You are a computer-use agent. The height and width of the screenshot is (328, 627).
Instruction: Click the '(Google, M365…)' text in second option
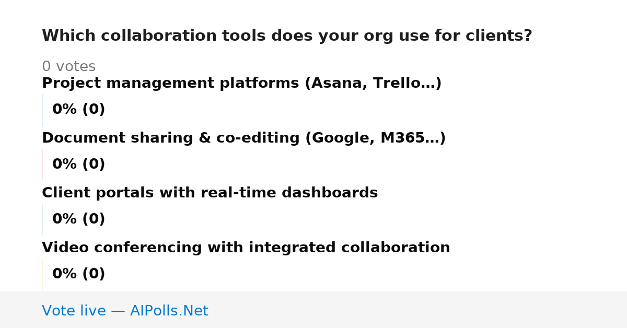(x=375, y=138)
